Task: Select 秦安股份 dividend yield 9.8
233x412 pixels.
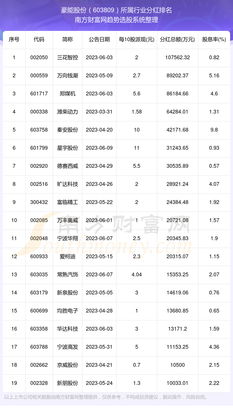Action: [x=214, y=130]
